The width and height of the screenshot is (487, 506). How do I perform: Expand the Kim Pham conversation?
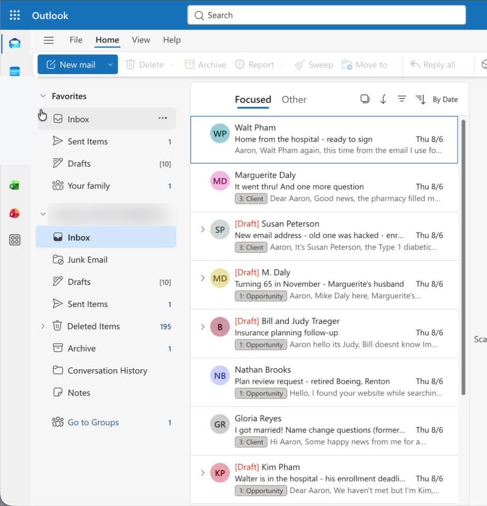click(203, 473)
